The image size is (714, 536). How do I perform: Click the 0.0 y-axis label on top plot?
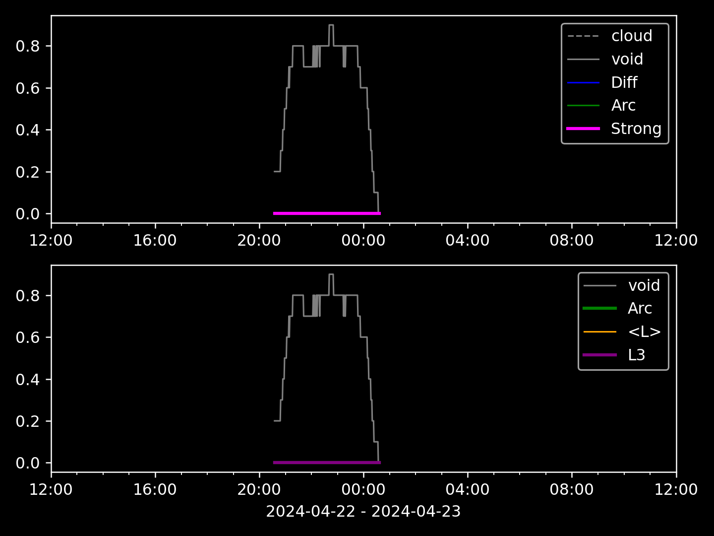[27, 214]
